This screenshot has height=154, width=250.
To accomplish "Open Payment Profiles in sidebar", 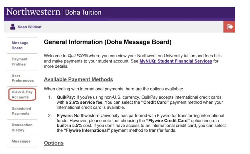I will coord(19,61).
